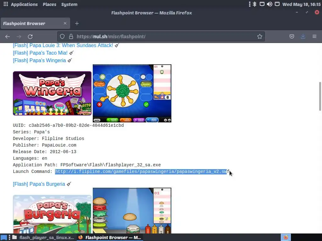Image resolution: width=322 pixels, height=241 pixels.
Task: Select the Flashpoint Browser tab
Action: coord(35,23)
